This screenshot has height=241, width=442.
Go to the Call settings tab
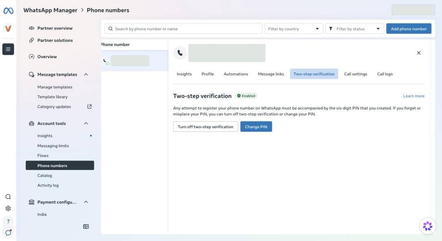[356, 74]
